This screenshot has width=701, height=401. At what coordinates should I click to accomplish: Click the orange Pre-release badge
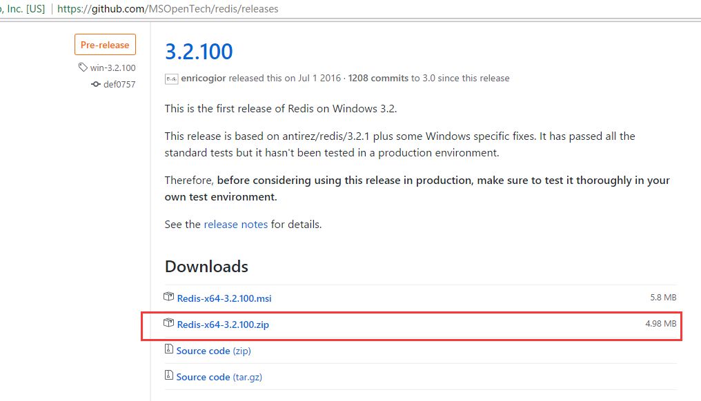tap(105, 45)
